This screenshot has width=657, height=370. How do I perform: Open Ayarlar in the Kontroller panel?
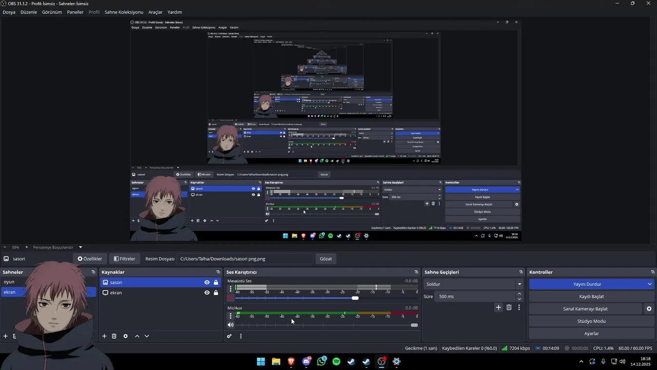pyautogui.click(x=591, y=334)
